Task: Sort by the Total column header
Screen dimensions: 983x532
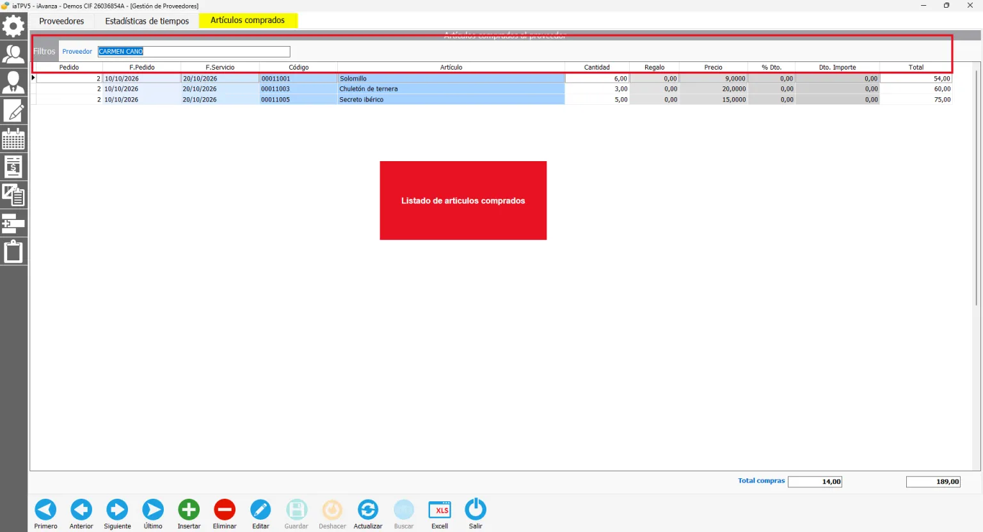Action: pyautogui.click(x=916, y=67)
